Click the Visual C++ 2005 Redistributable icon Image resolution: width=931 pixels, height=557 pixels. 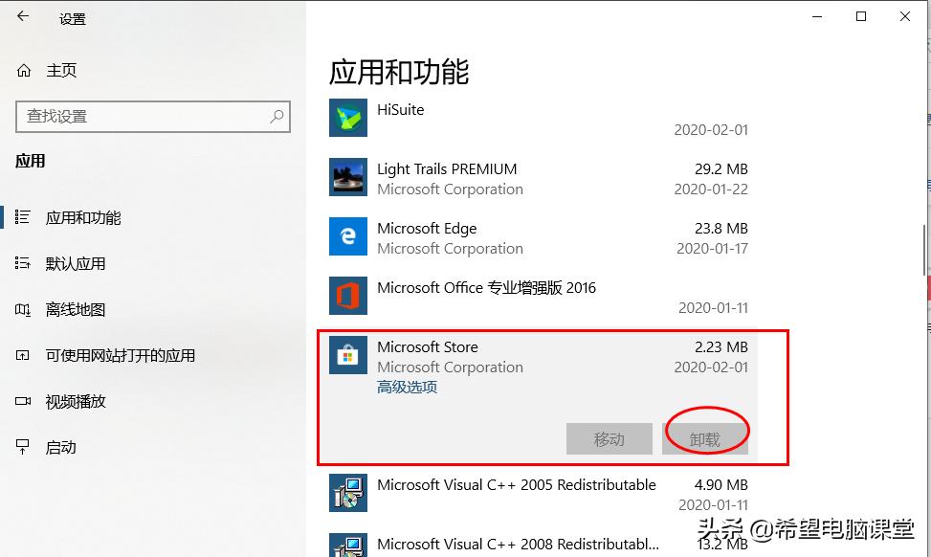[x=347, y=493]
